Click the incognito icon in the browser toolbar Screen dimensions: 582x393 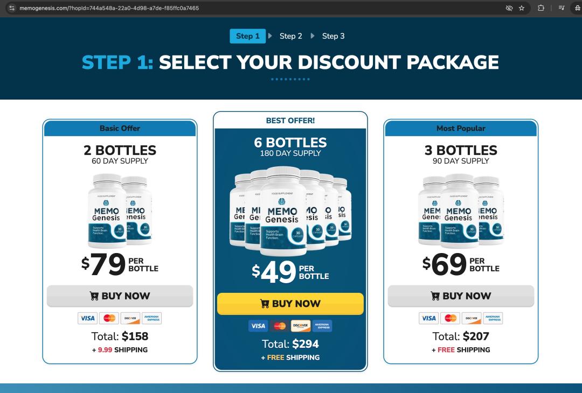pyautogui.click(x=578, y=8)
